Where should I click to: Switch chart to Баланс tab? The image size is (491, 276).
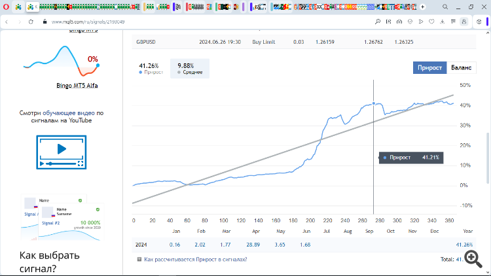pyautogui.click(x=462, y=67)
